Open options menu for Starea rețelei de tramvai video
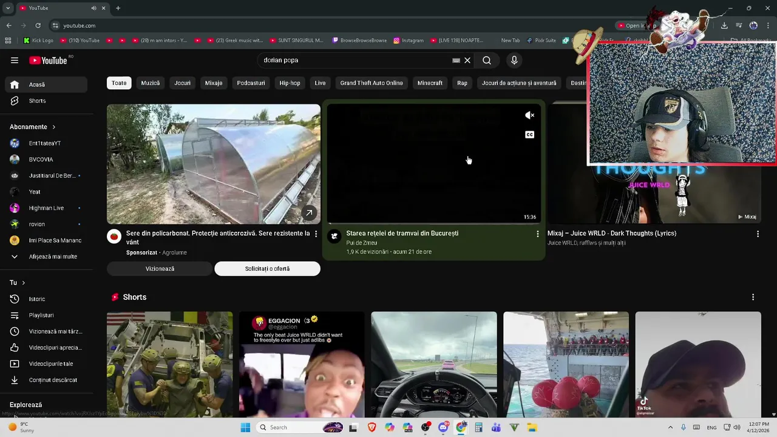The image size is (777, 437). coord(537,234)
